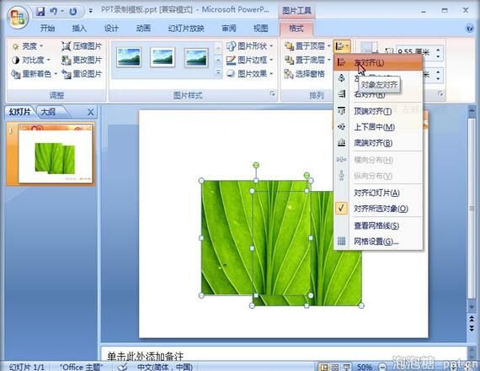This screenshot has width=480, height=371.
Task: Switch to the 审阅 ribbon tab
Action: pos(229,29)
